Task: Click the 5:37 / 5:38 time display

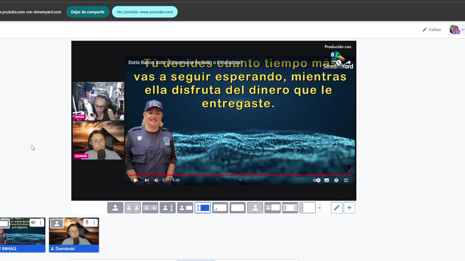Action: 171,180
